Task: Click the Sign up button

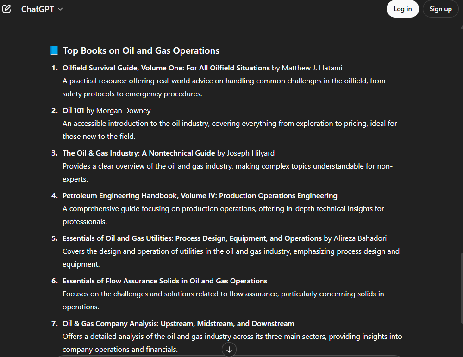Action: click(x=440, y=9)
